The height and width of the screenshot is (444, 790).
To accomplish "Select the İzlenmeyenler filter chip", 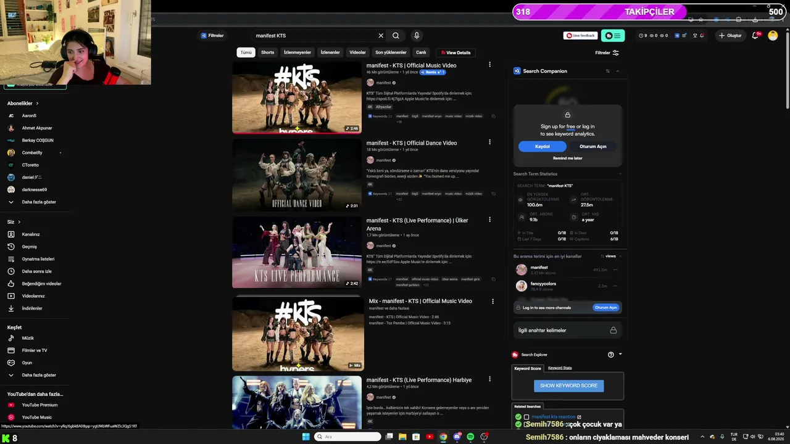I will [297, 52].
